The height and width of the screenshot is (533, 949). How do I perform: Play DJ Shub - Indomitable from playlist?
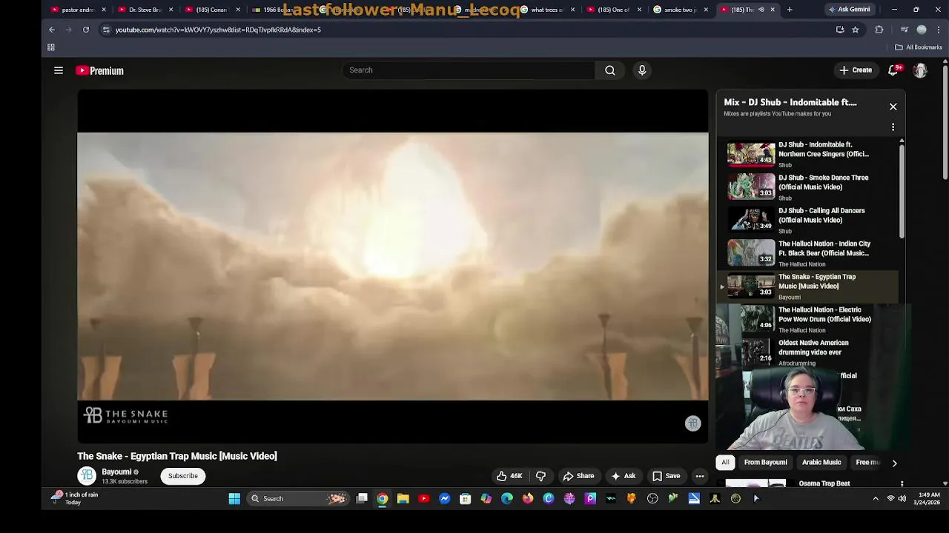pos(808,155)
